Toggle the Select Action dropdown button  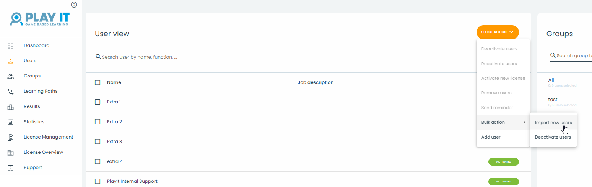tap(498, 32)
